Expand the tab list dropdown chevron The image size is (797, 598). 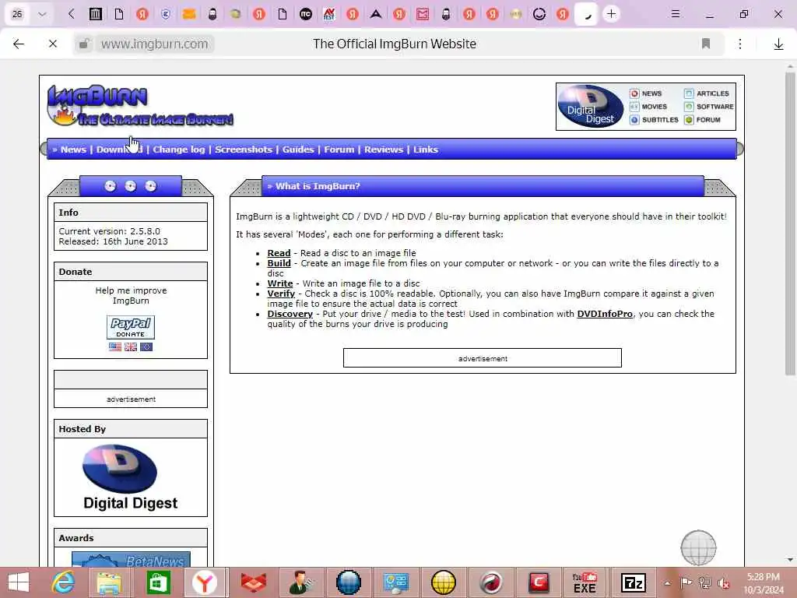tap(42, 14)
